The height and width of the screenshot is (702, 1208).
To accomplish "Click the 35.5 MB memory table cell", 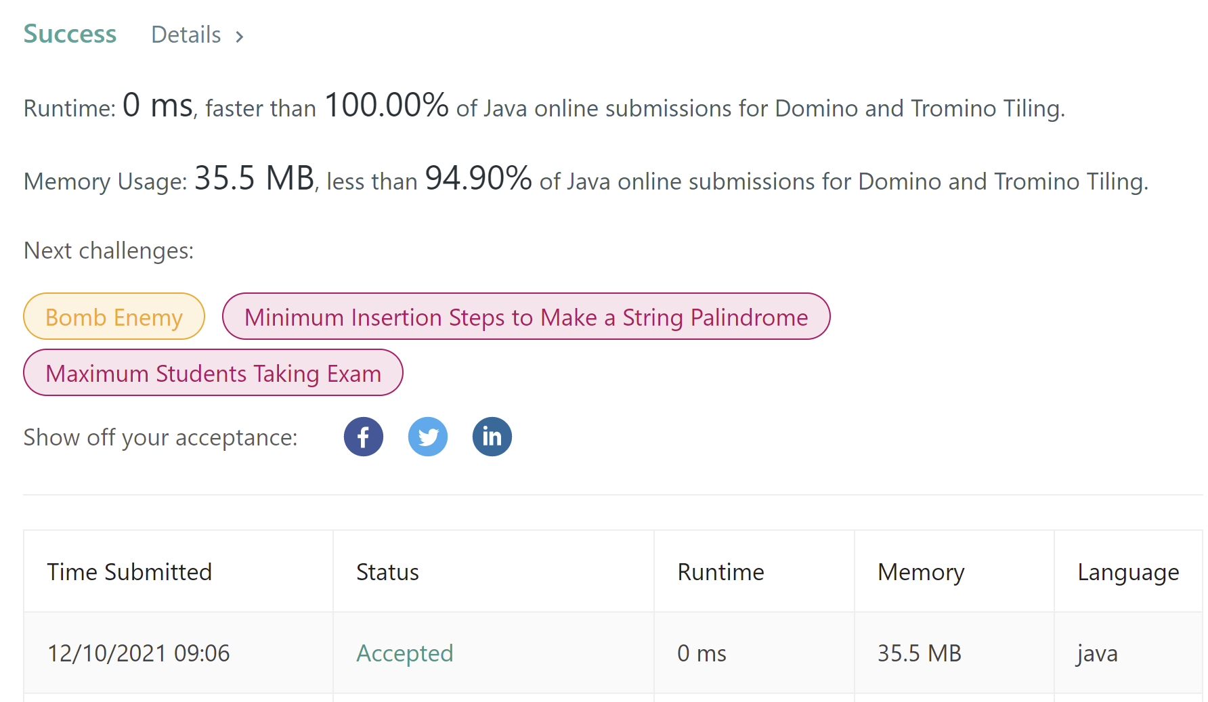I will (919, 653).
